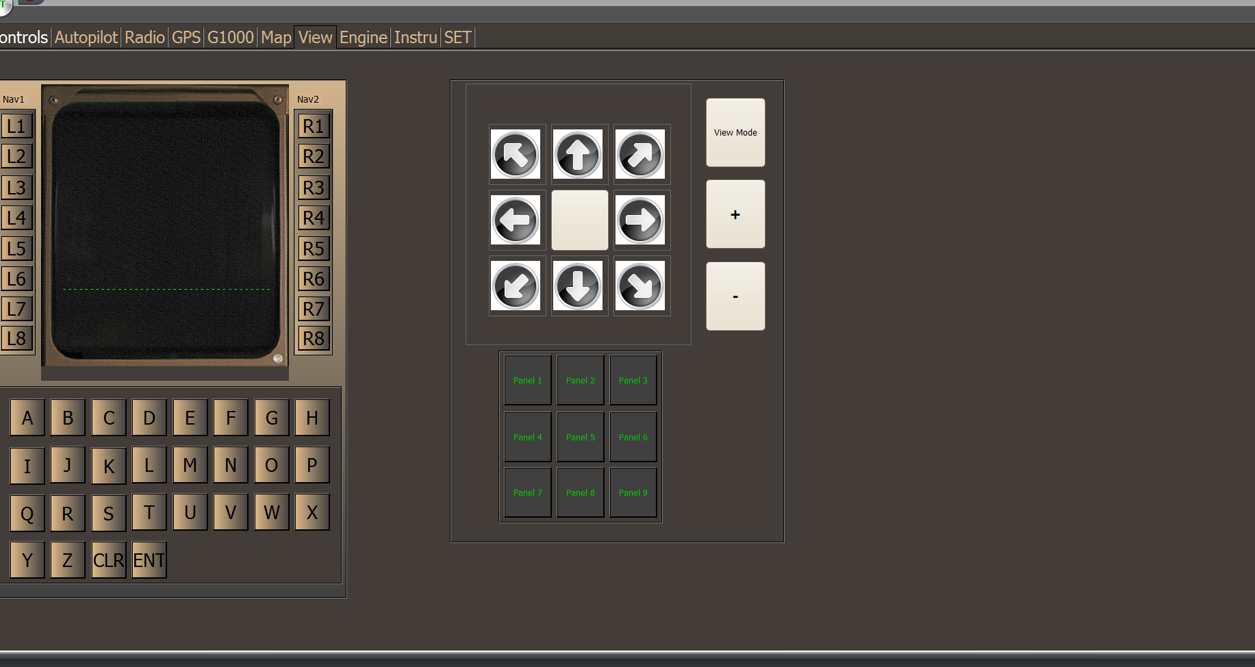Toggle Panel 1 on
The image size is (1255, 667).
click(527, 380)
